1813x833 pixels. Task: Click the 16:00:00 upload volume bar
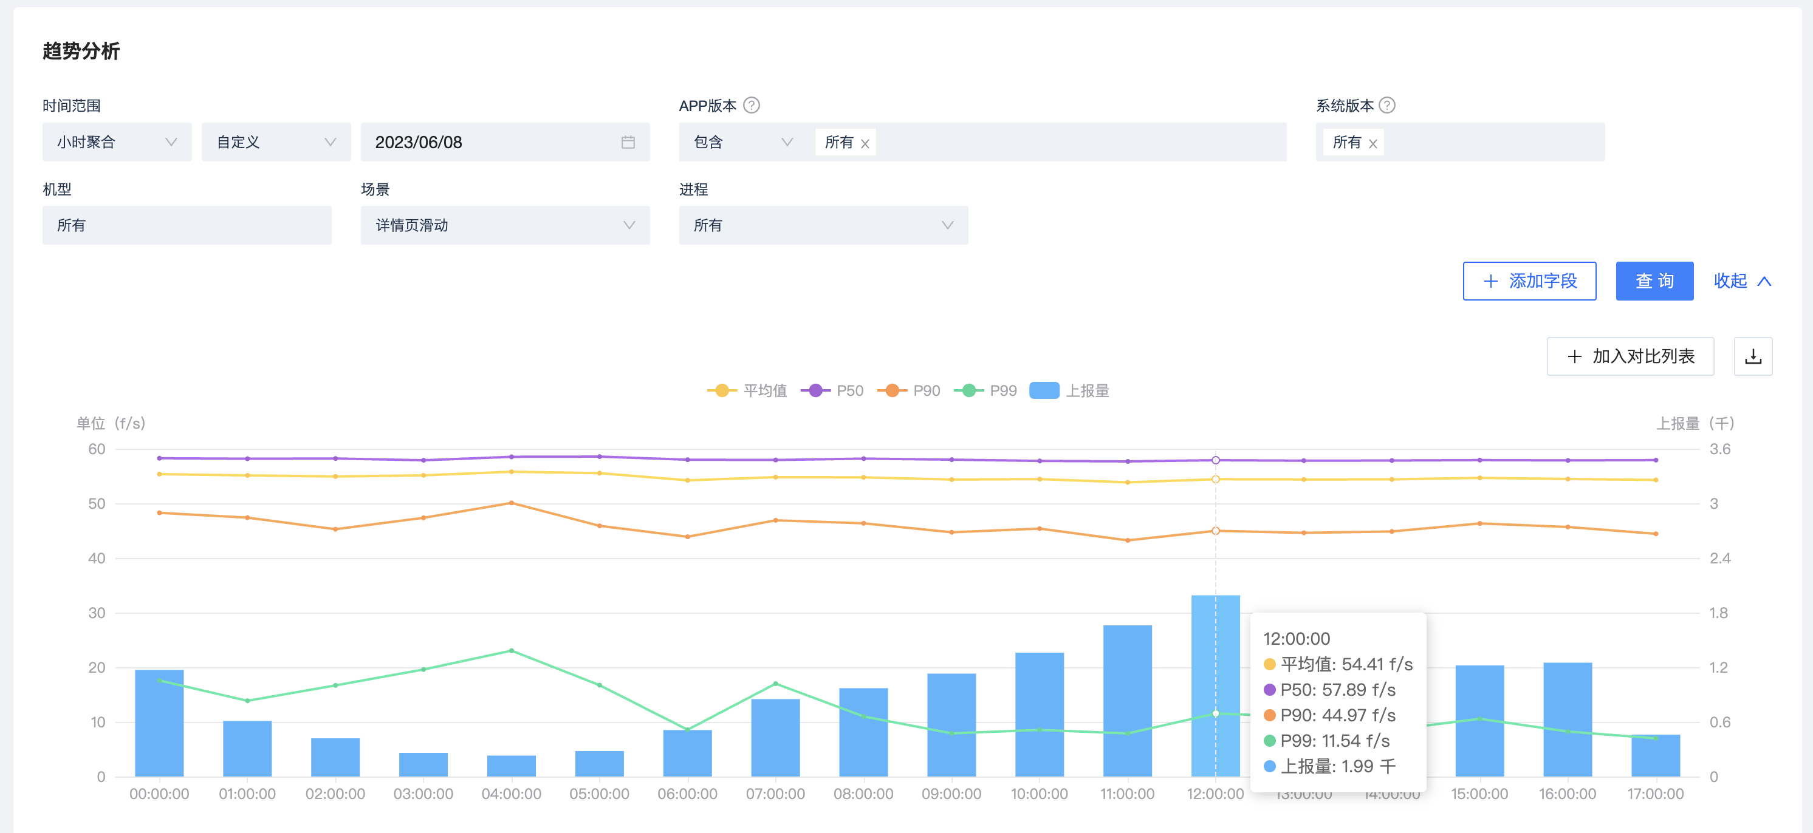[1568, 719]
